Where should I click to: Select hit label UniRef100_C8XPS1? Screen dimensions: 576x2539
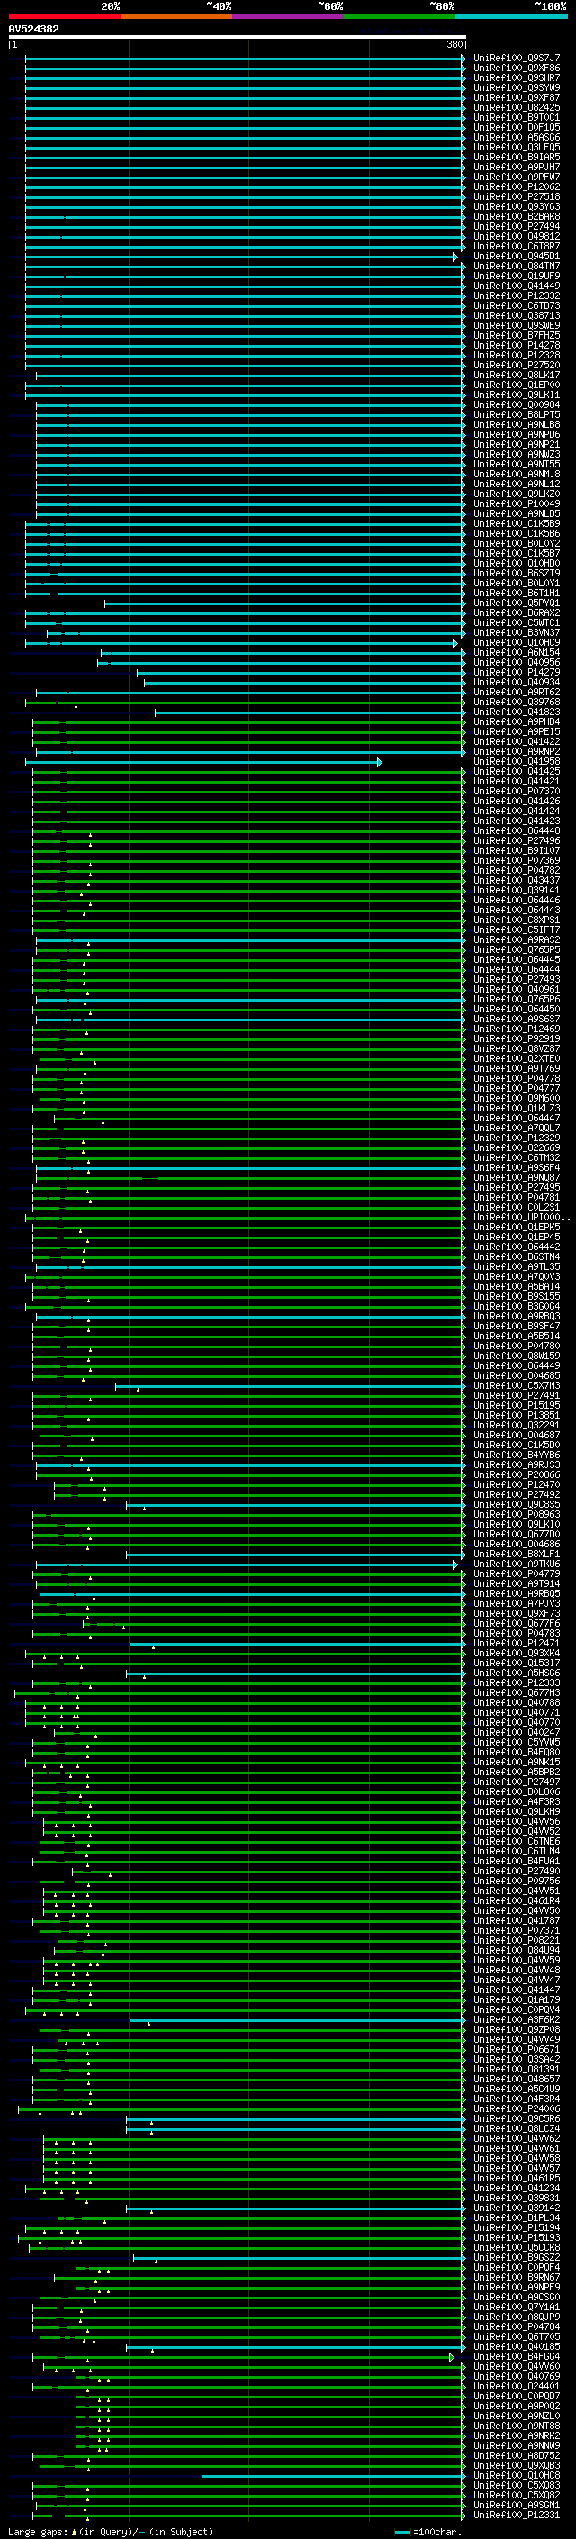[517, 920]
